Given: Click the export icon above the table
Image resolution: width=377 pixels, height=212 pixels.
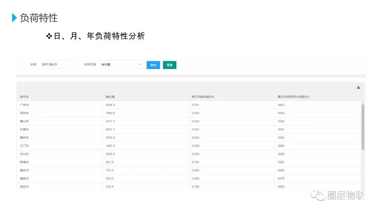Looking at the screenshot, I should [358, 87].
